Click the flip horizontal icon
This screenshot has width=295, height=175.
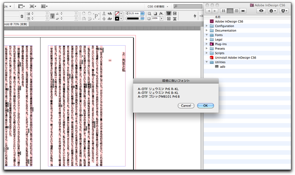[84, 19]
